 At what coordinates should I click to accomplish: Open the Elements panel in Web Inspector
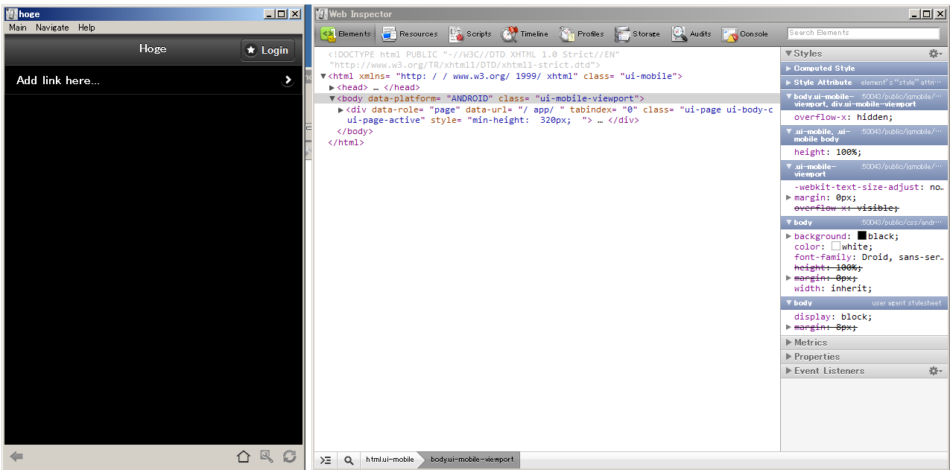(x=346, y=34)
